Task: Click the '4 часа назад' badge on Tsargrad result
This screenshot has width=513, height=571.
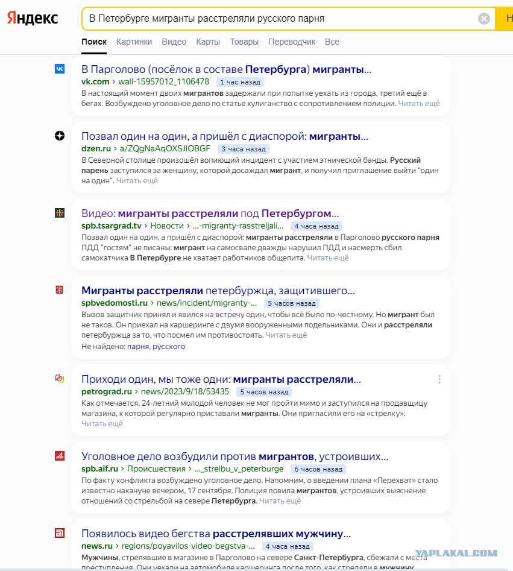Action: [316, 226]
